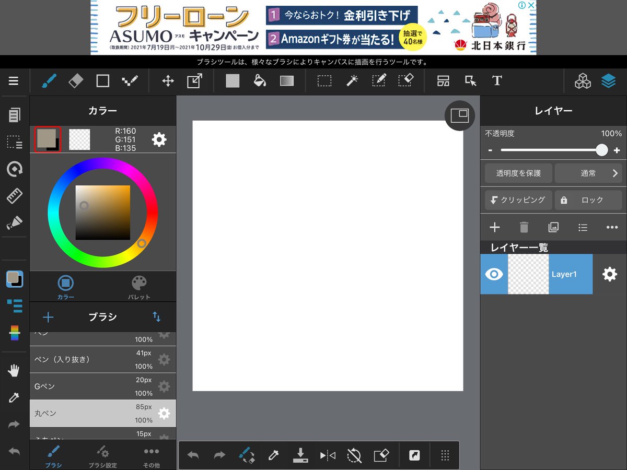
Task: Open layer more options (three dots)
Action: pyautogui.click(x=612, y=227)
